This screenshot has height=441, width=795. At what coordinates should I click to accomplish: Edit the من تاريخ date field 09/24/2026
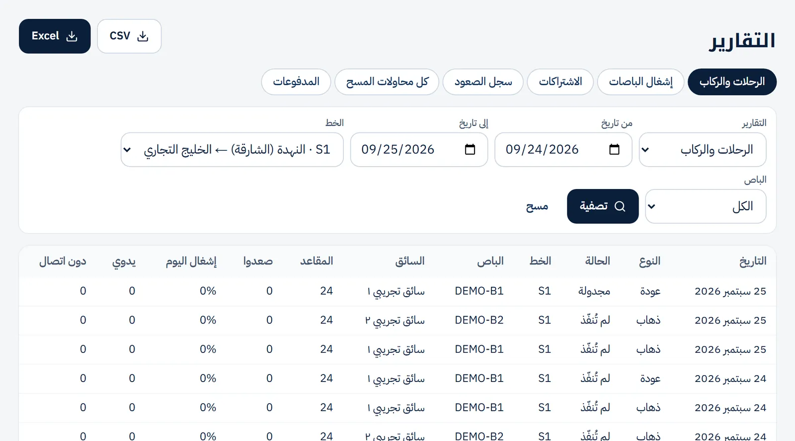point(563,149)
